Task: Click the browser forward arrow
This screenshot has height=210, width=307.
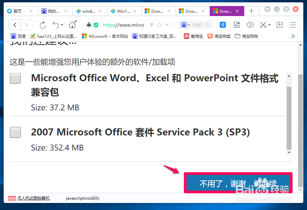Action: (27, 25)
